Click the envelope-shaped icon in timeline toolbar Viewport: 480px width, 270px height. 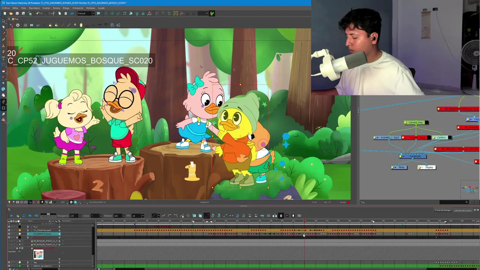[194, 216]
